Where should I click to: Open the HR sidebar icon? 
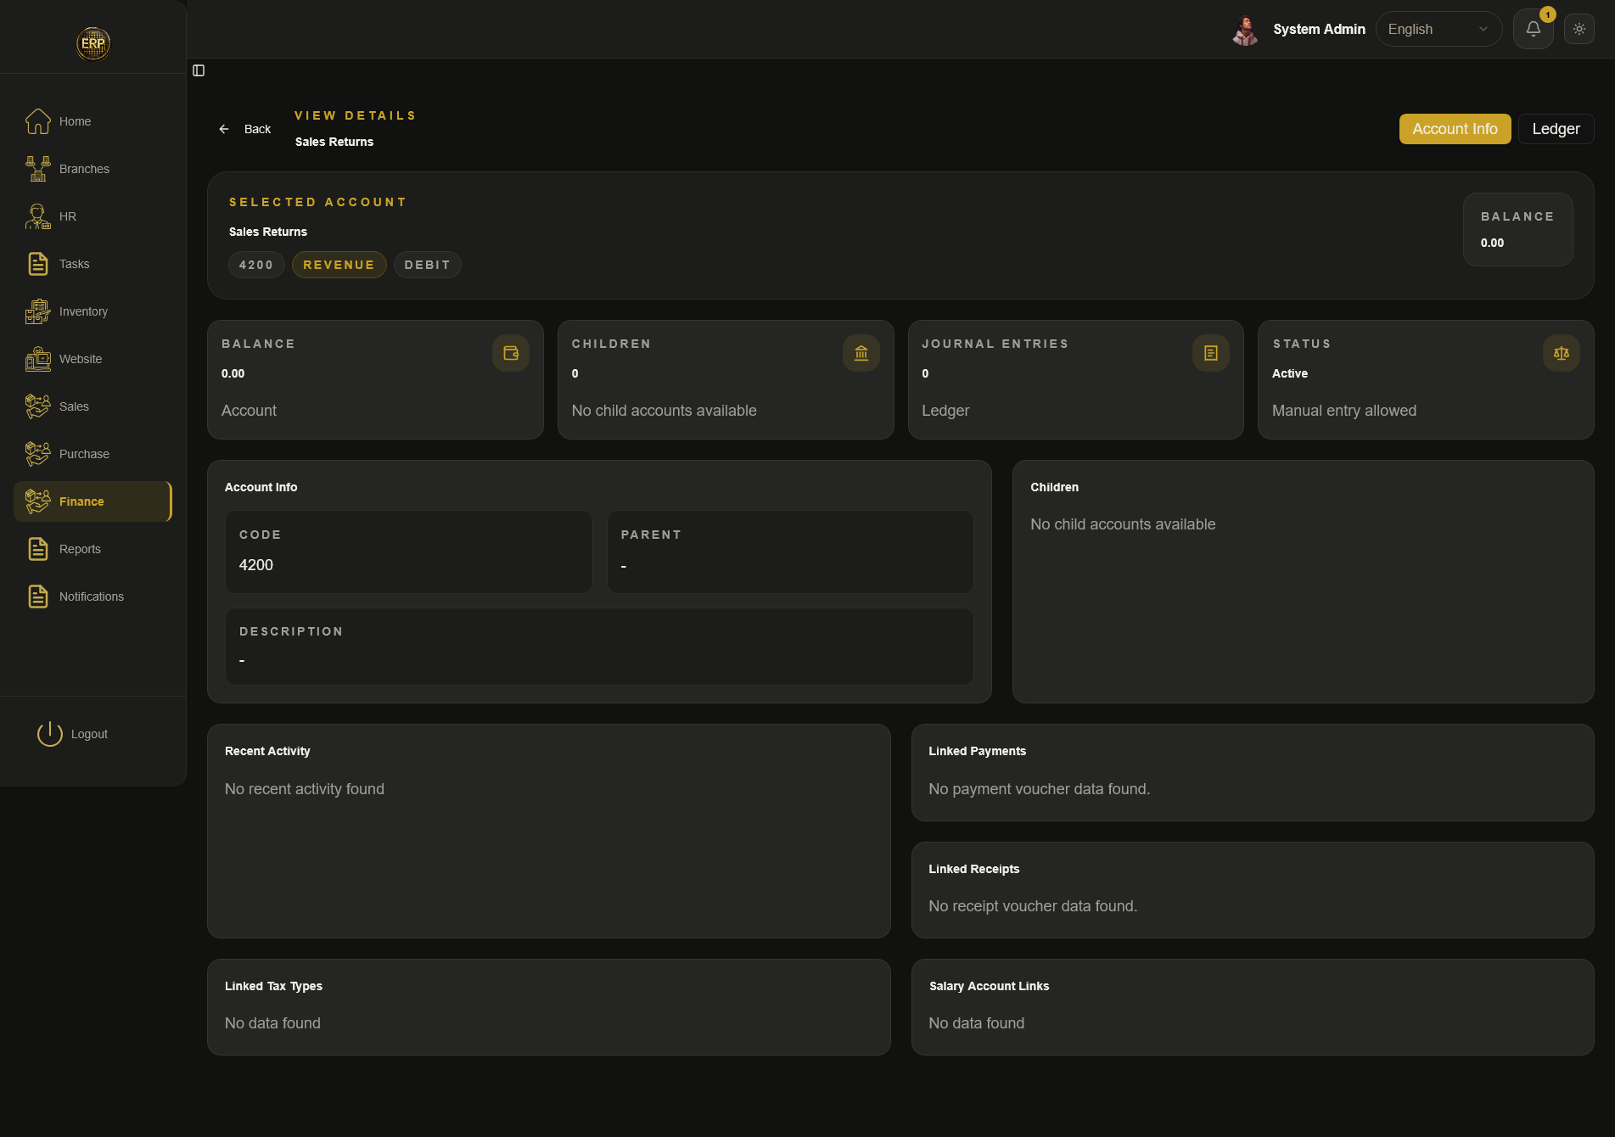coord(38,216)
